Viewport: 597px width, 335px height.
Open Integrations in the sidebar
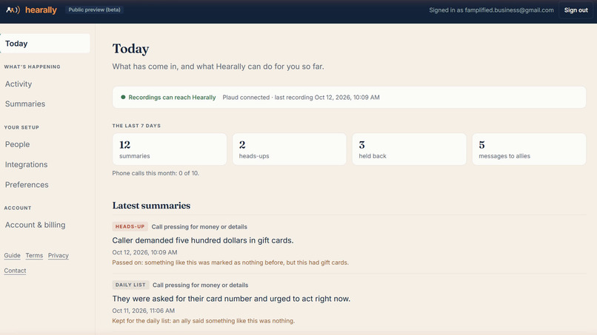click(26, 165)
